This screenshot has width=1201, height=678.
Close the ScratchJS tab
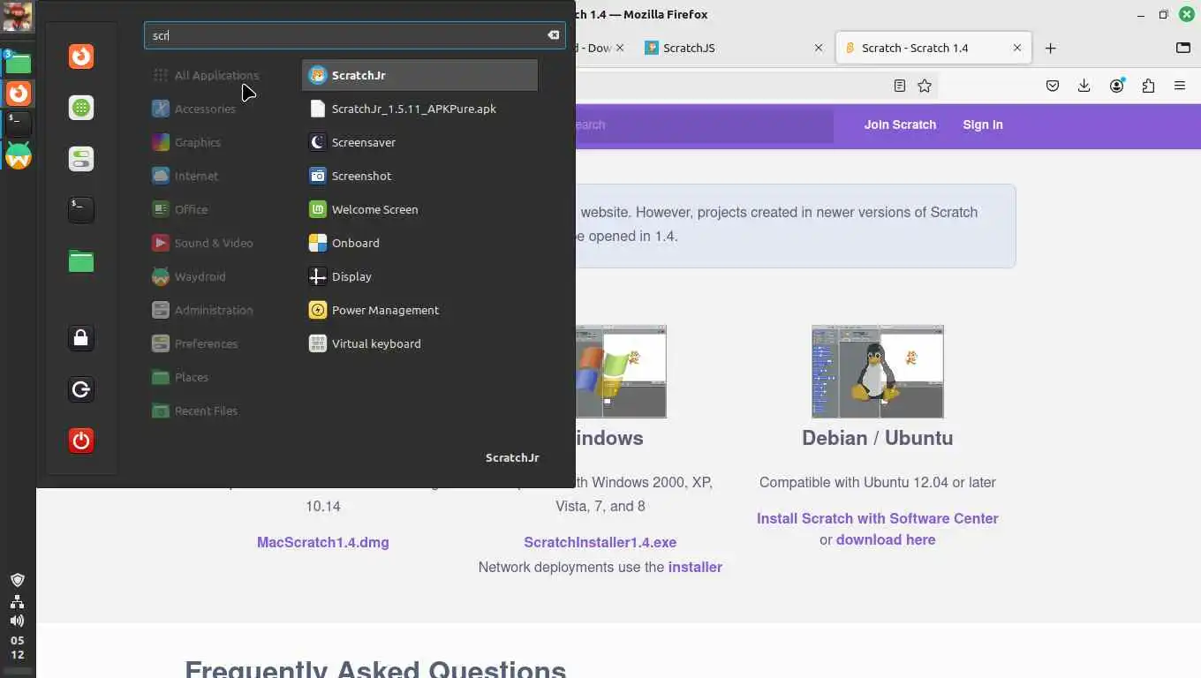click(x=819, y=49)
